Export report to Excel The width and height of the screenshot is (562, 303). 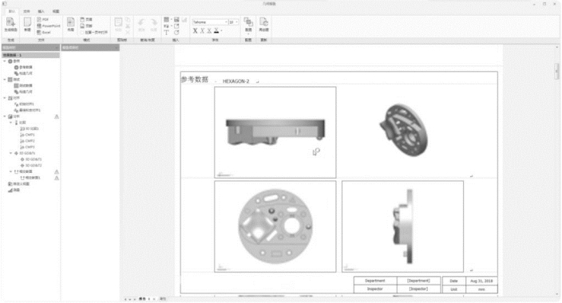tap(44, 32)
